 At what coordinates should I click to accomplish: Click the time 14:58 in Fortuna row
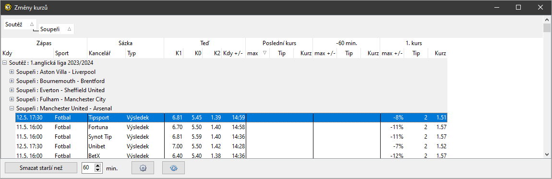tap(239, 127)
